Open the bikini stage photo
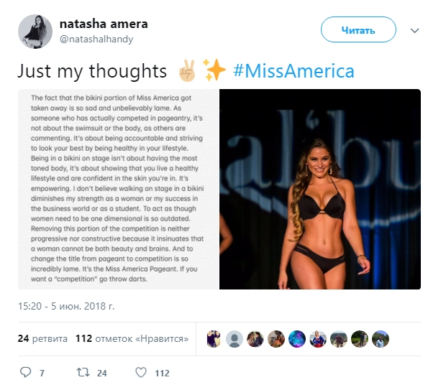This screenshot has width=446, height=385. click(320, 189)
